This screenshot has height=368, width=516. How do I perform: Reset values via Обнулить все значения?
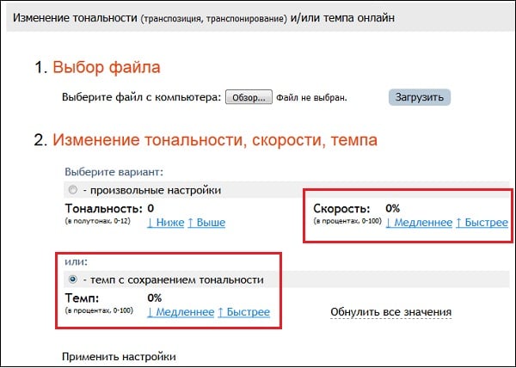[x=391, y=311]
